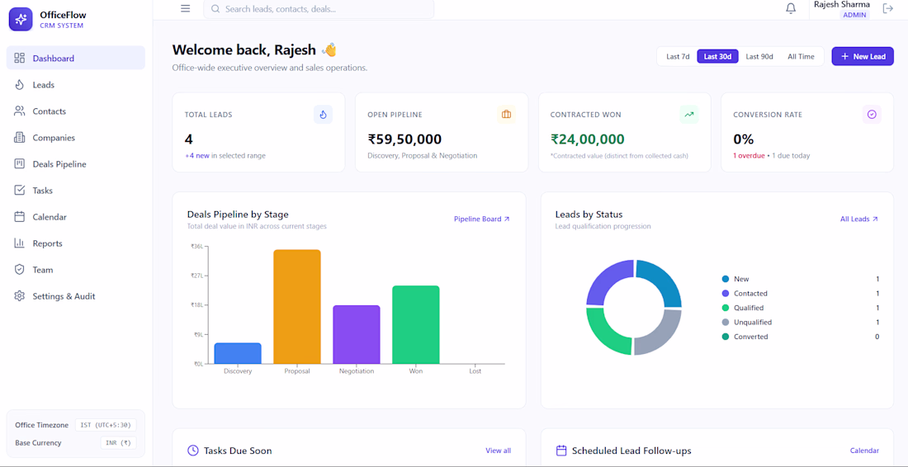The height and width of the screenshot is (467, 908).
Task: Click the logout icon beside Rajesh Sharma
Action: (x=887, y=9)
